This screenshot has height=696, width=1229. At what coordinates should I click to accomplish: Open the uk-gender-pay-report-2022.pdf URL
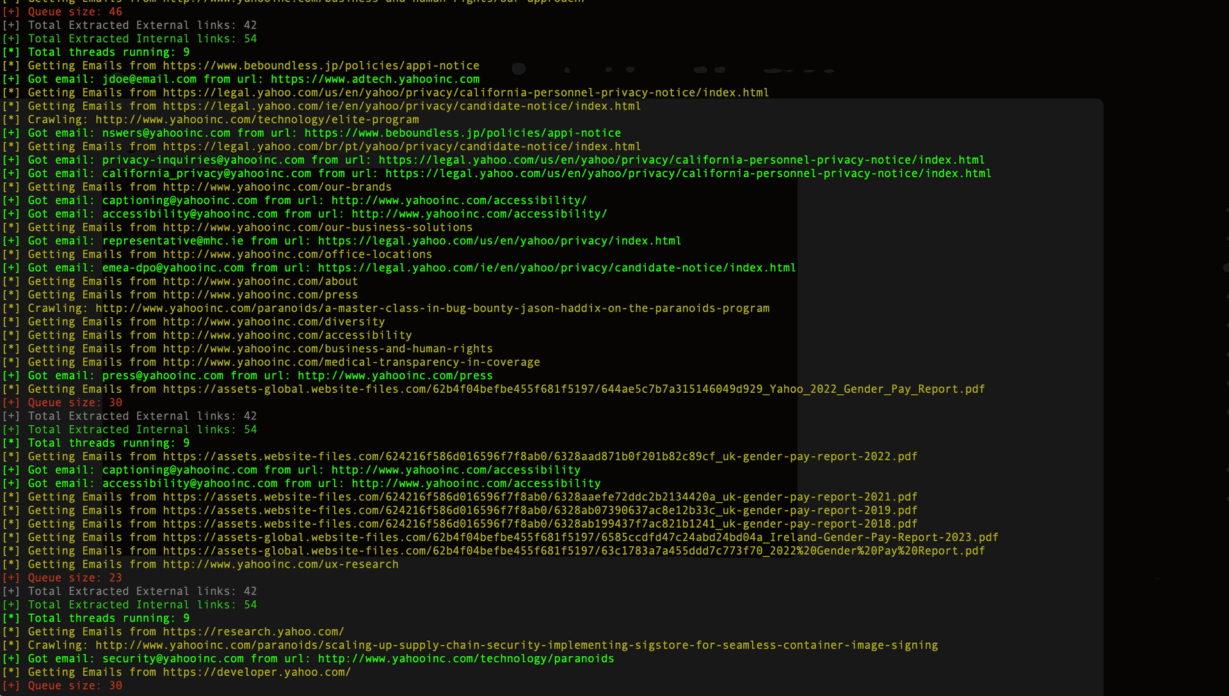click(540, 457)
